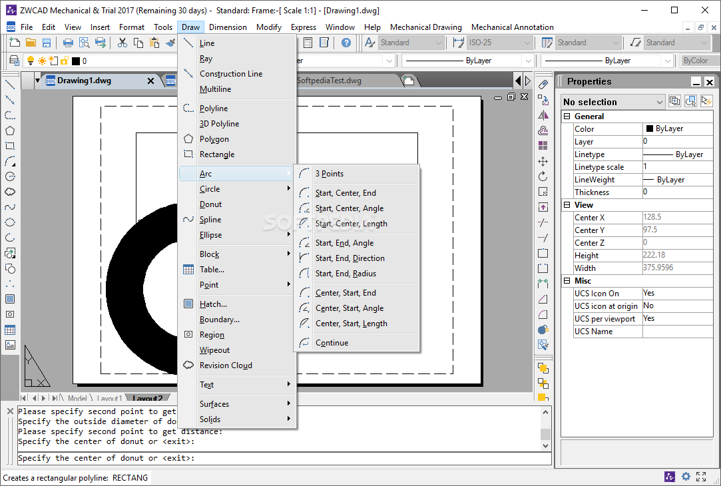Click the black layer color swatch
This screenshot has height=486, width=721.
(76, 61)
